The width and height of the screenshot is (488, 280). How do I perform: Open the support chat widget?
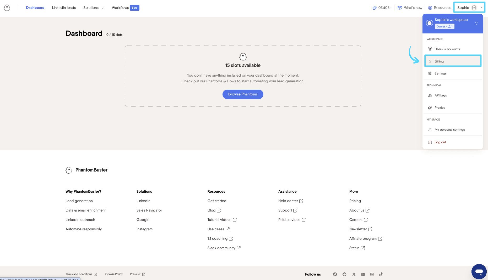pyautogui.click(x=479, y=272)
